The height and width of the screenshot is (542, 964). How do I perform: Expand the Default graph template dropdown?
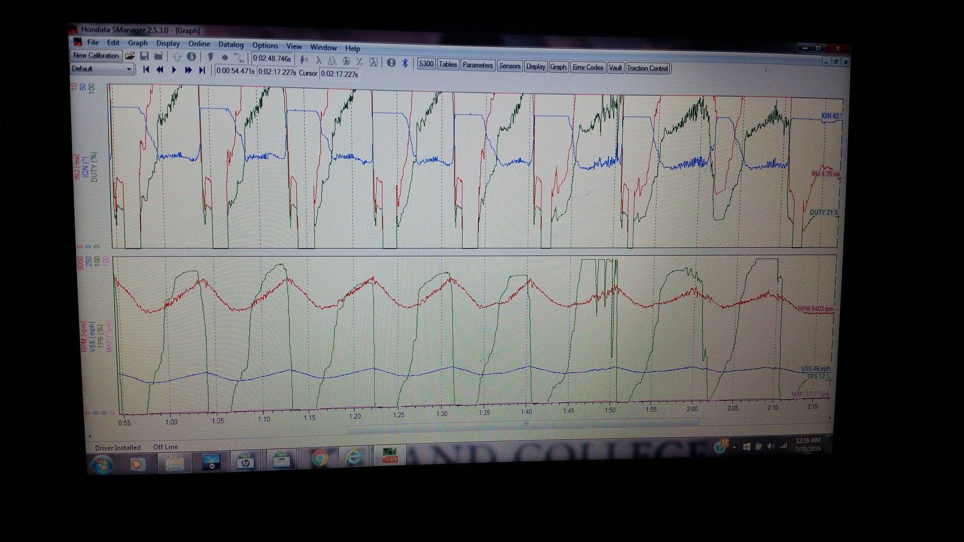129,69
